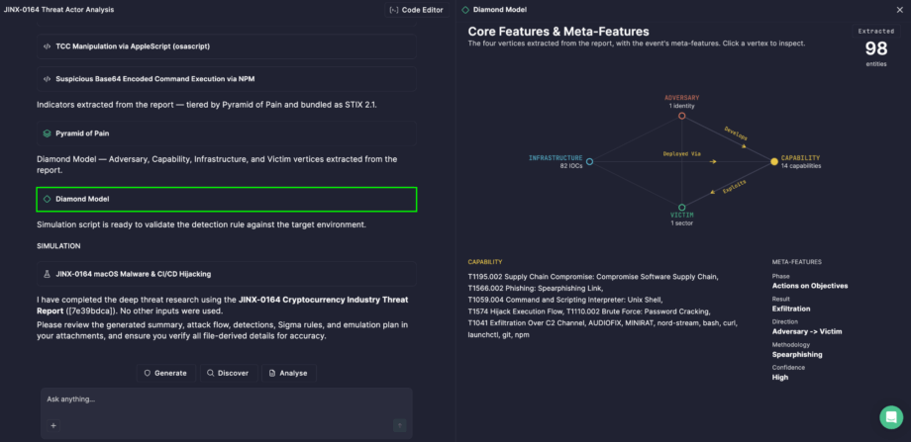Viewport: 911px width, 442px height.
Task: Inspect the yellow Capability vertex
Action: 774,162
